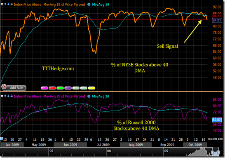Click the 05 marker in overview timeline
This screenshot has height=158, width=225.
click(166, 151)
